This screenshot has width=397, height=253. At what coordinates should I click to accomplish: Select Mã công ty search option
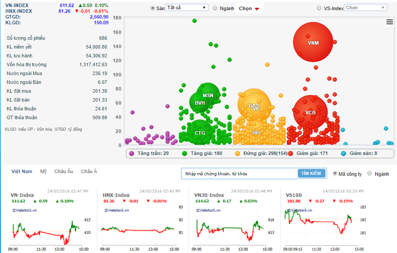click(335, 174)
